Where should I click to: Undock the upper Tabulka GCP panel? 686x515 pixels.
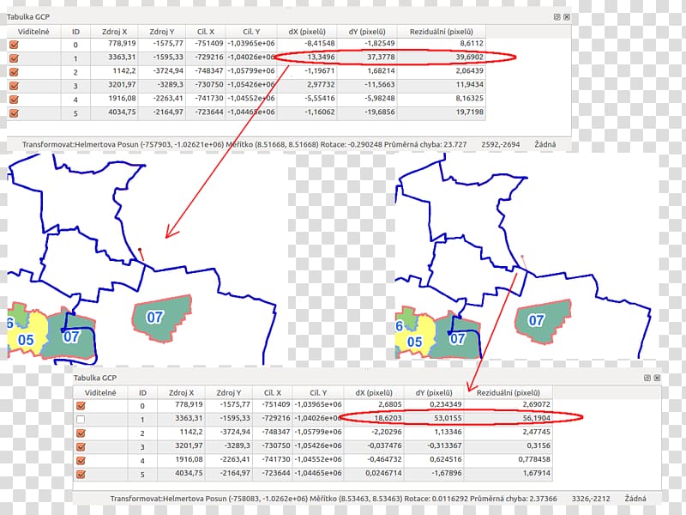point(557,16)
